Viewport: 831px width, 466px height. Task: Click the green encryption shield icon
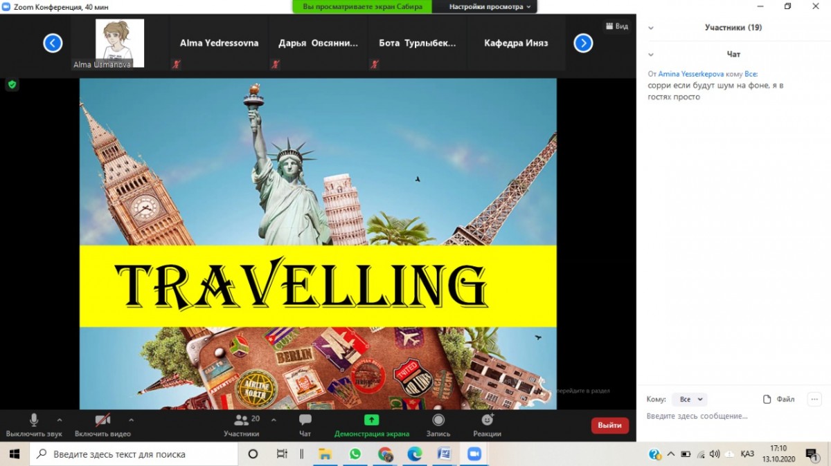point(12,84)
